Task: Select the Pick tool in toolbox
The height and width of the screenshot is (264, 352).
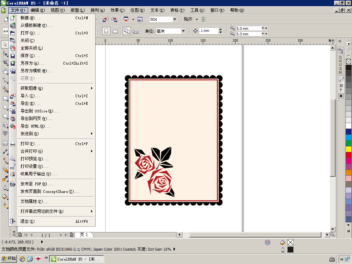Action: click(5, 44)
